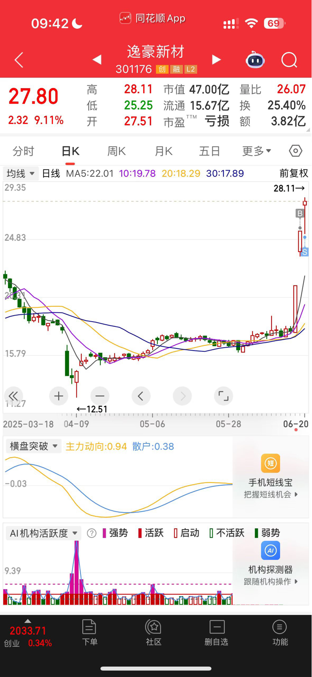
Task: Jump to earliest data with double-left arrows
Action: tap(13, 396)
